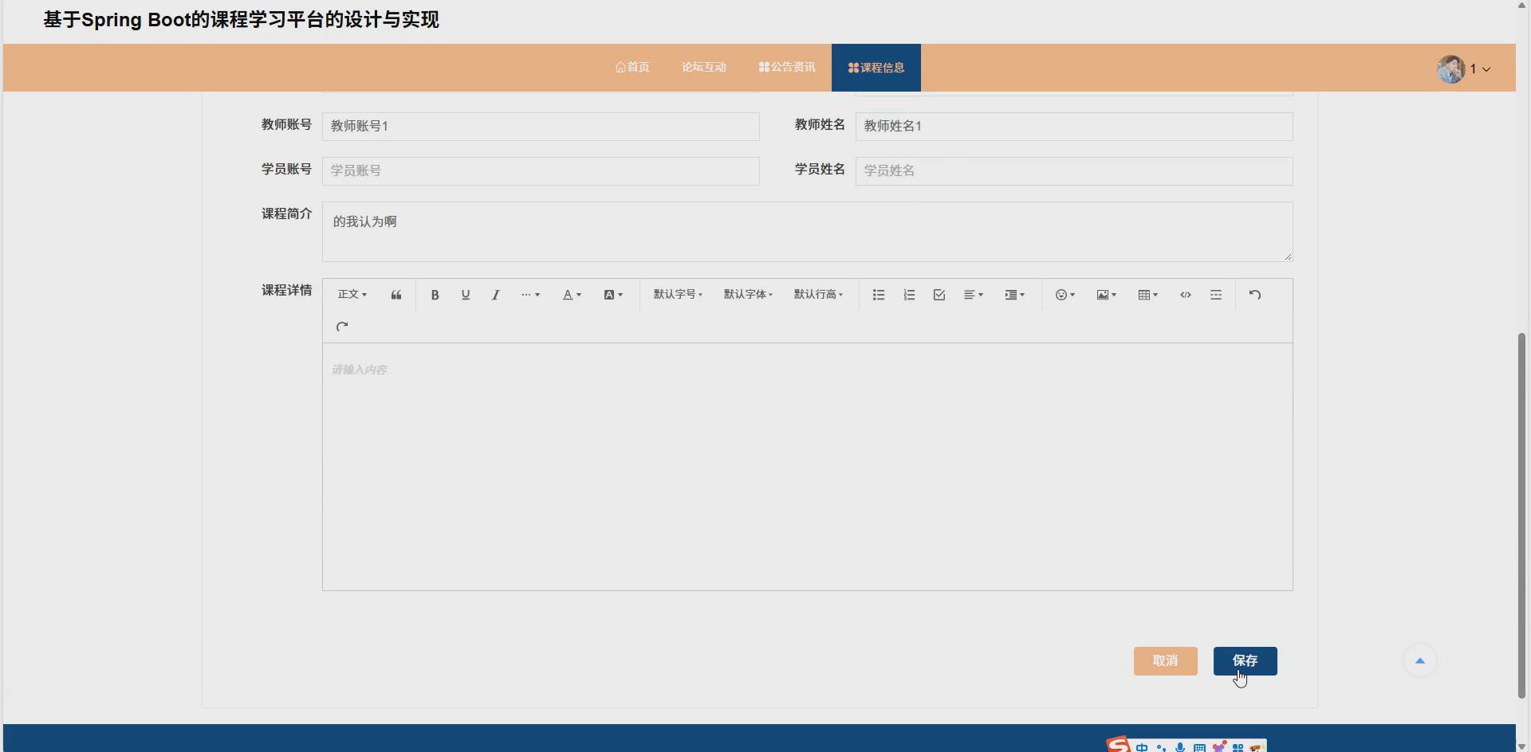Insert a code block in the editor
1531x752 pixels.
click(x=1186, y=295)
